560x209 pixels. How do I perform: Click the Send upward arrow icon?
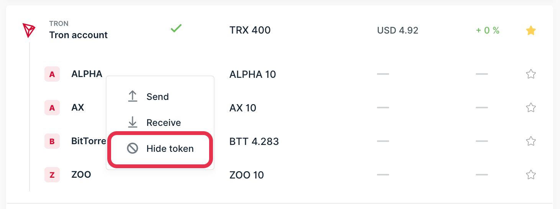click(x=133, y=96)
